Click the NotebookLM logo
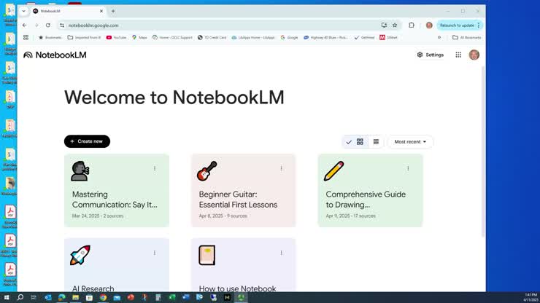The image size is (540, 303). tap(55, 55)
